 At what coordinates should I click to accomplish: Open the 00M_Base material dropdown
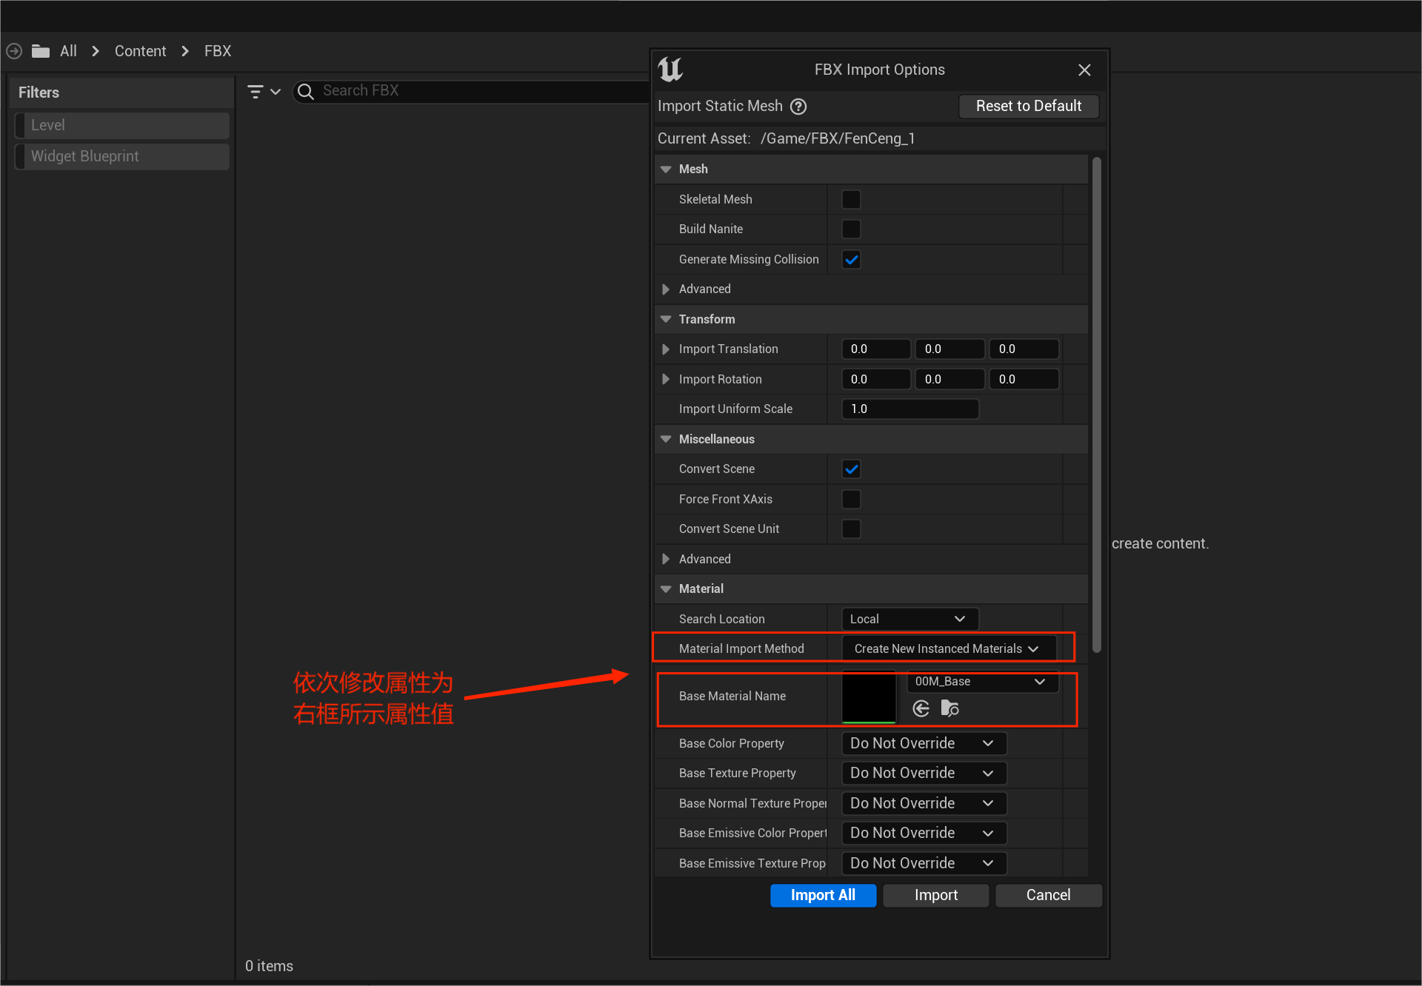pyautogui.click(x=982, y=682)
